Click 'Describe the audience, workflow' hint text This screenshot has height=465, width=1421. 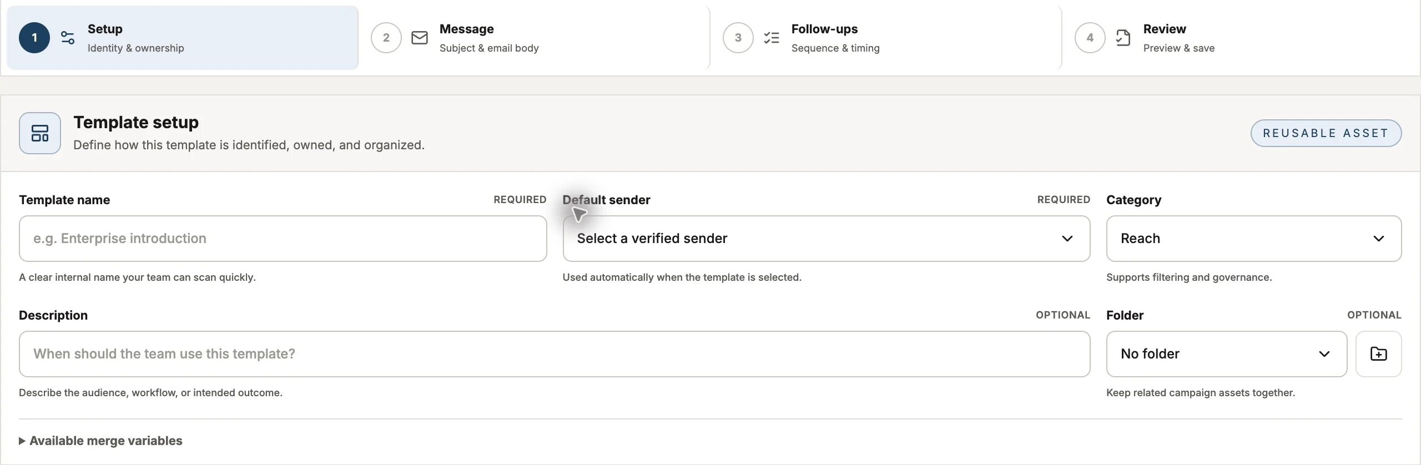click(150, 393)
